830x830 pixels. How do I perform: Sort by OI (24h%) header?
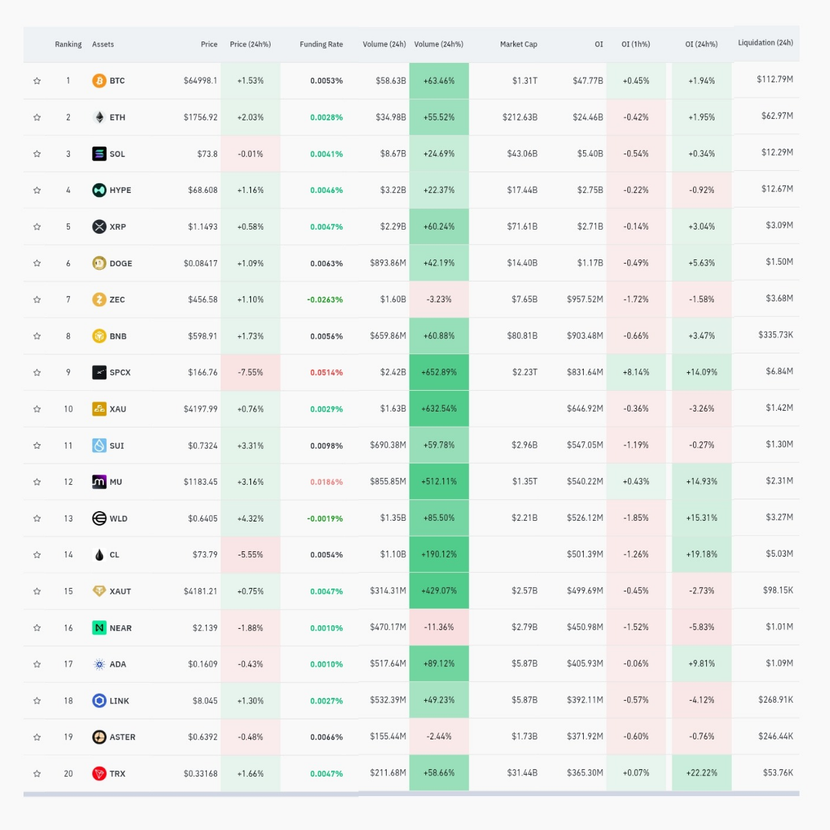point(701,44)
